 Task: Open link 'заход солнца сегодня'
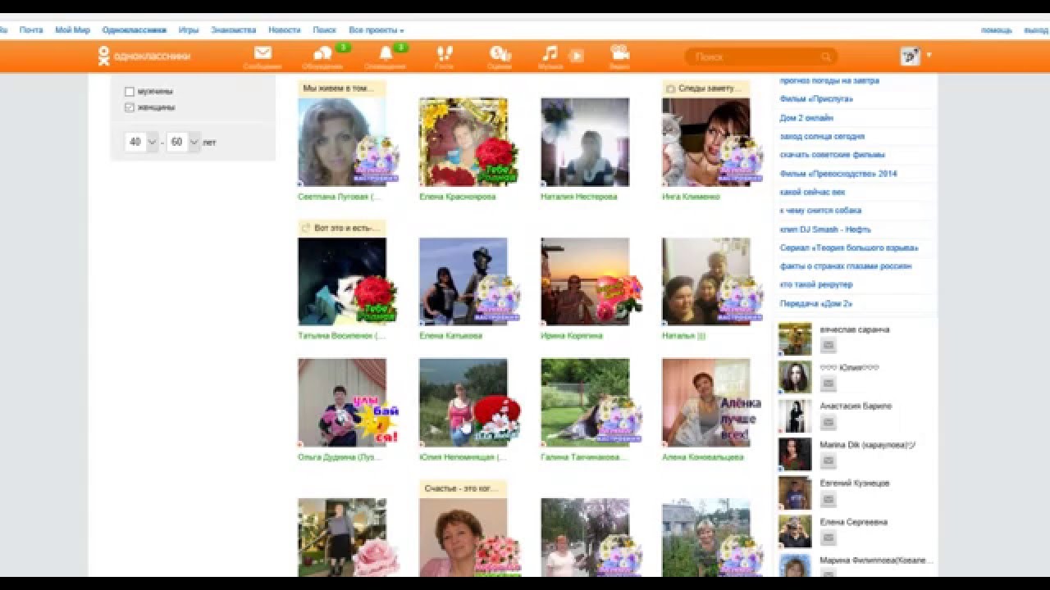(x=822, y=137)
